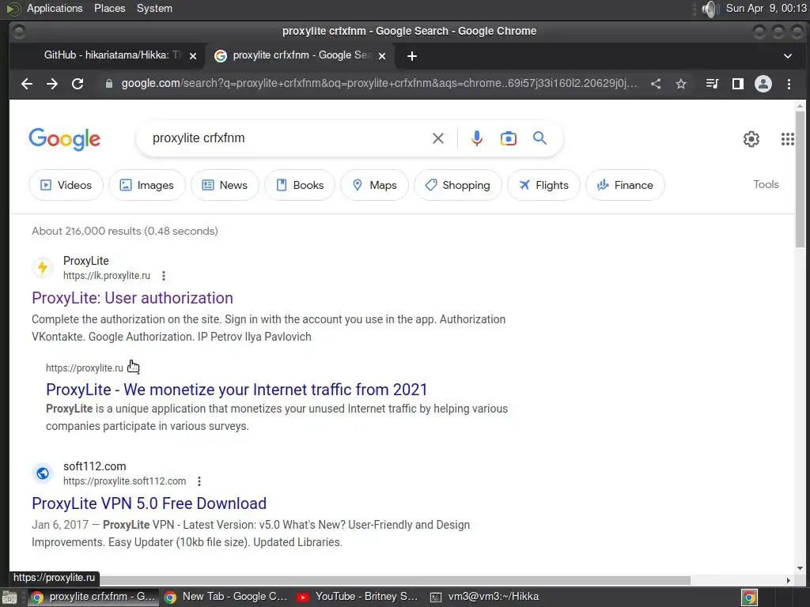Go forward one page in Chrome

tap(52, 84)
